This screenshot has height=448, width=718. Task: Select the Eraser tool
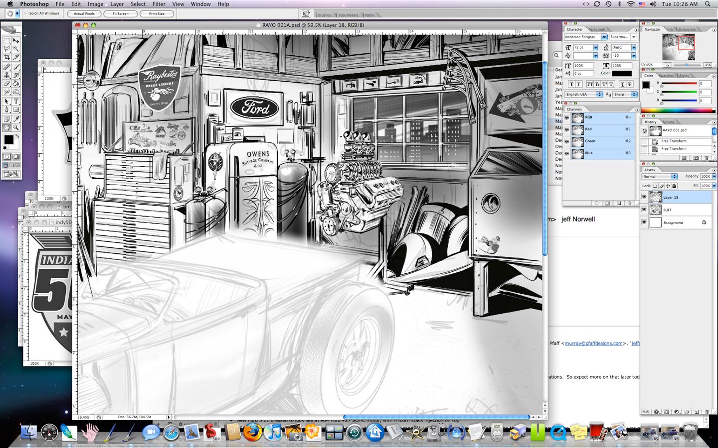coord(6,83)
